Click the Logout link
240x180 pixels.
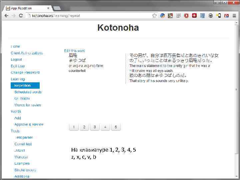(x=16, y=59)
